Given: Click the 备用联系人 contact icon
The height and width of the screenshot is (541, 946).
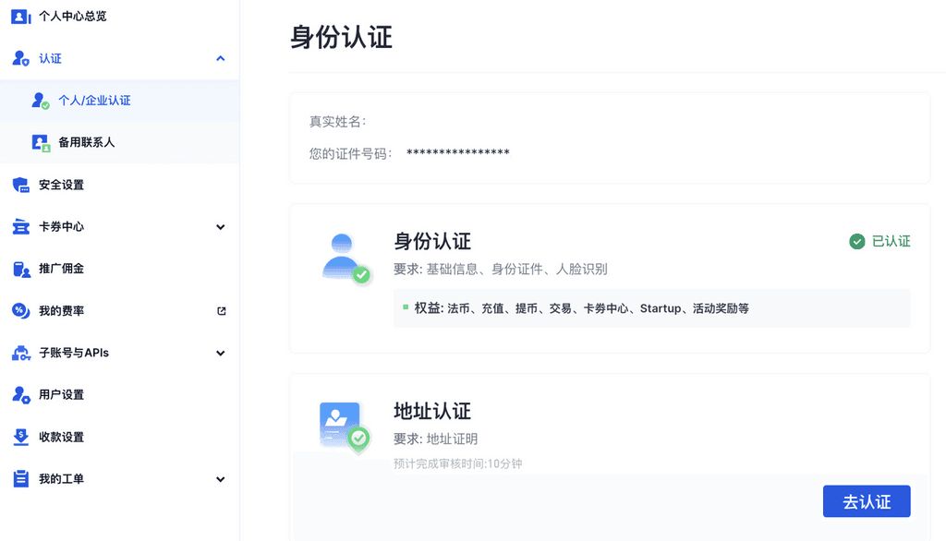Looking at the screenshot, I should (x=40, y=142).
